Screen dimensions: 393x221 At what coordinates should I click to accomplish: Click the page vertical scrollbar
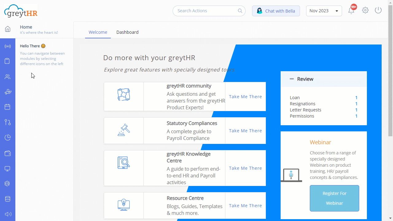pos(391,71)
